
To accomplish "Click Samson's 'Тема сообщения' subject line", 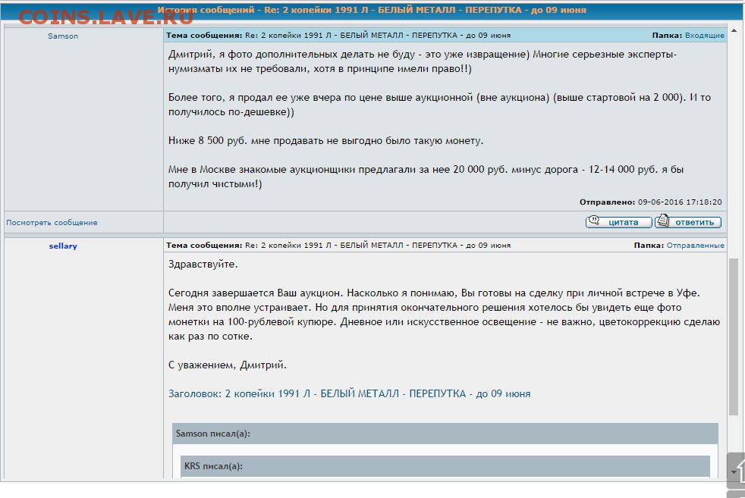I will [338, 35].
